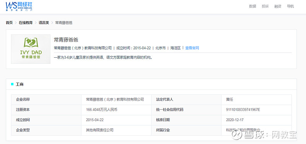Click the 常青藤爸爸 company title heading
The image size is (306, 144).
click(66, 40)
